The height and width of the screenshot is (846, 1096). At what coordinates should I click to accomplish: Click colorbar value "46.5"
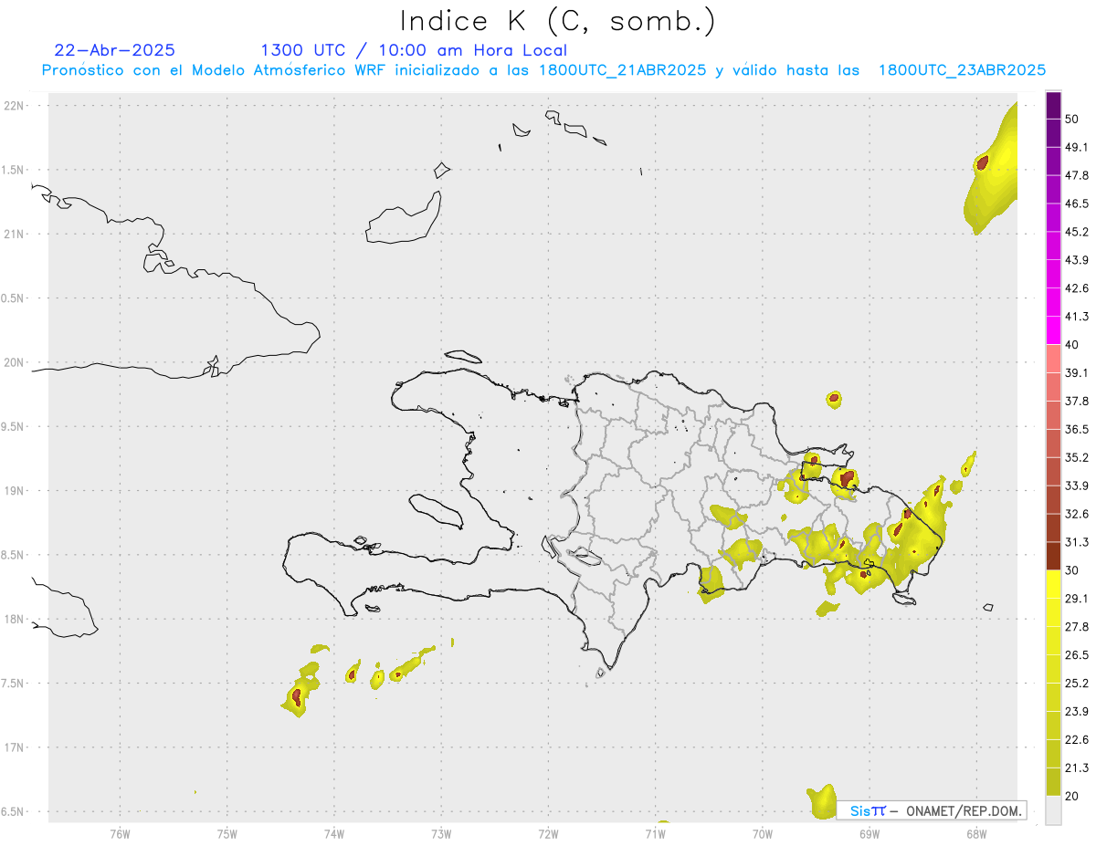tap(1077, 204)
